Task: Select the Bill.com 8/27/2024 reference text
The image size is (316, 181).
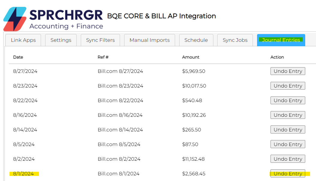Action: pos(120,71)
